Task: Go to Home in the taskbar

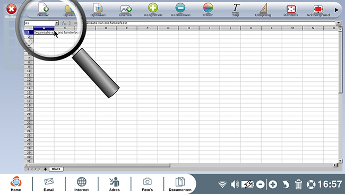Action: click(16, 184)
